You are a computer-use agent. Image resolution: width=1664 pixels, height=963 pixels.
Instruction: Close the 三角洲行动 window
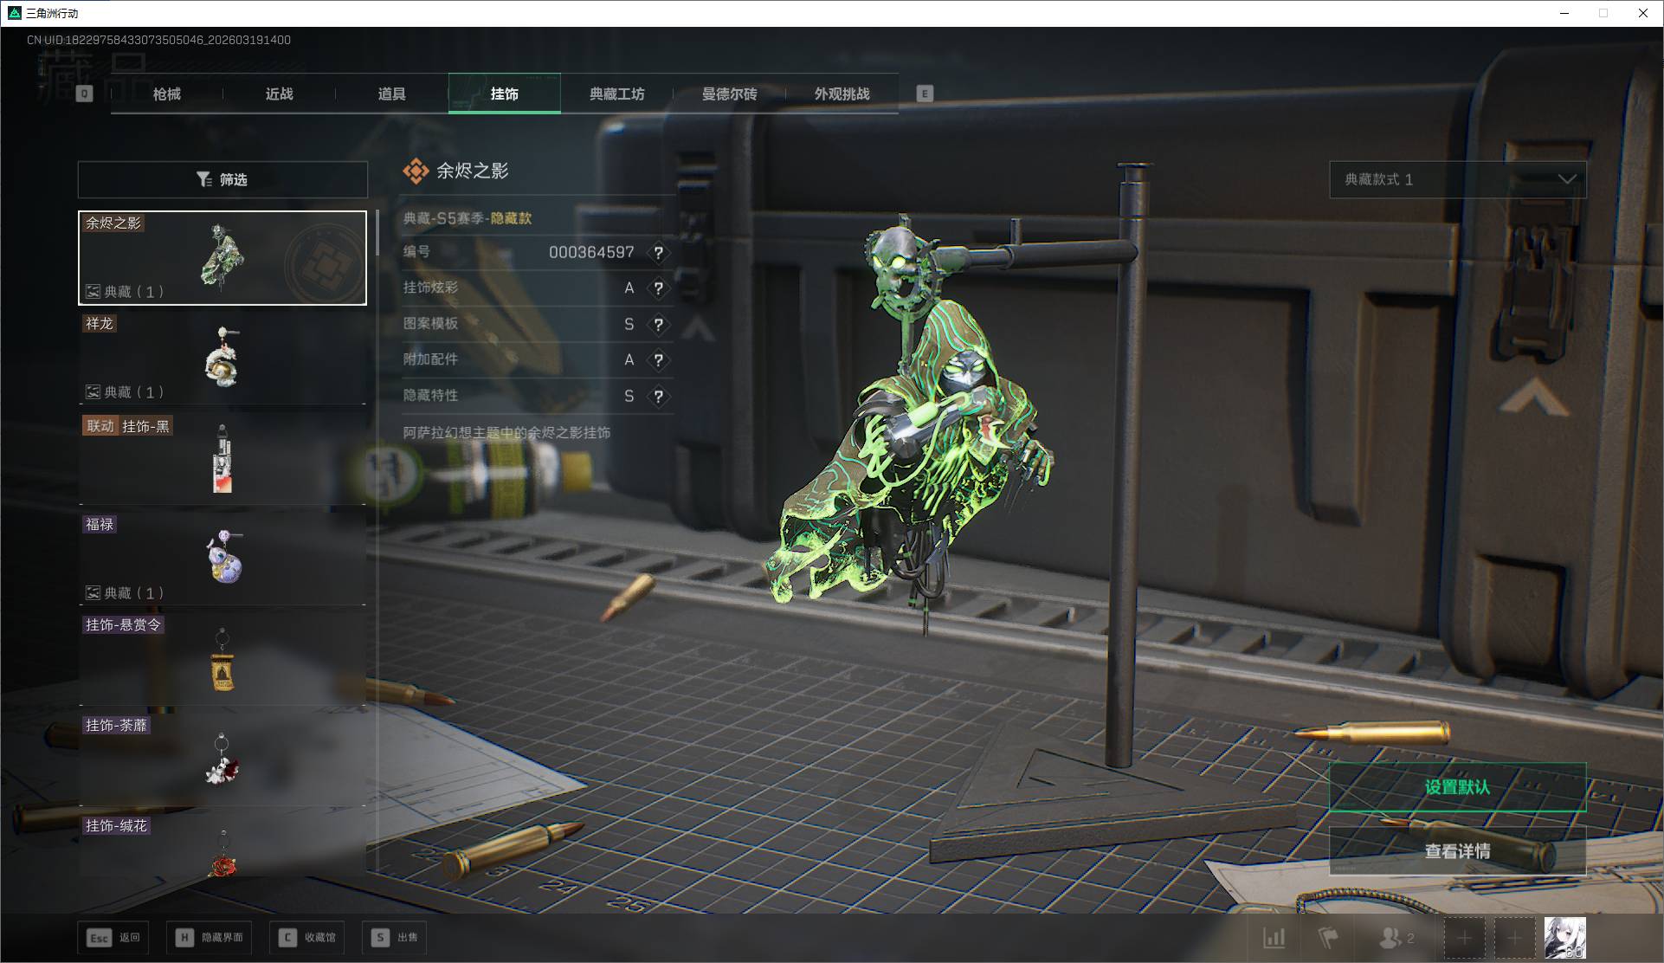coord(1642,13)
